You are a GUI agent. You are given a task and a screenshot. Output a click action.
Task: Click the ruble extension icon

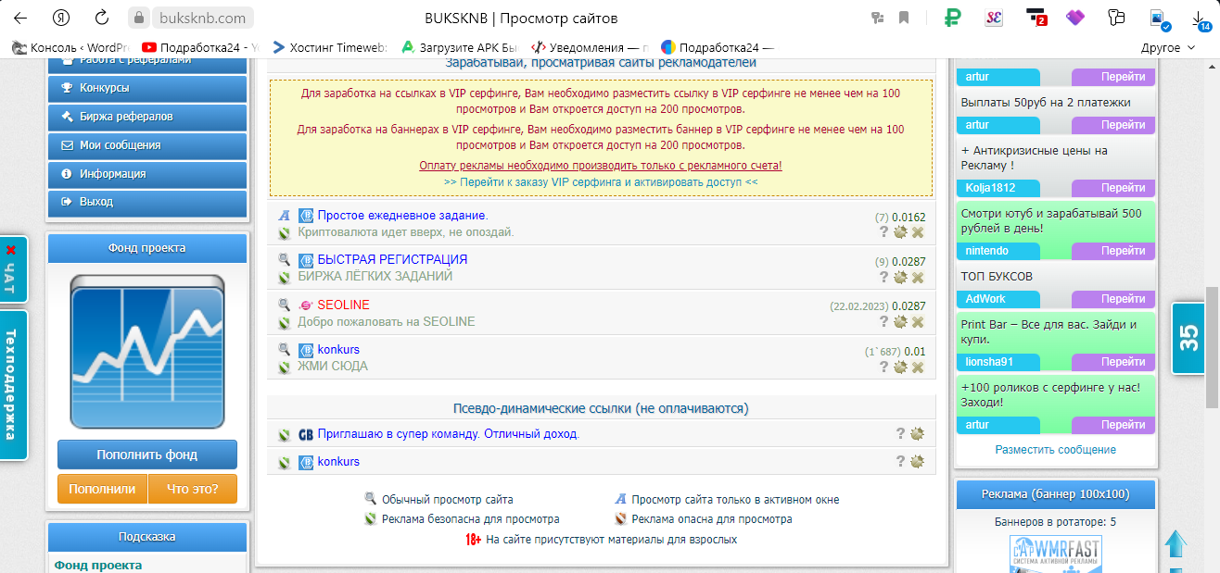click(952, 18)
